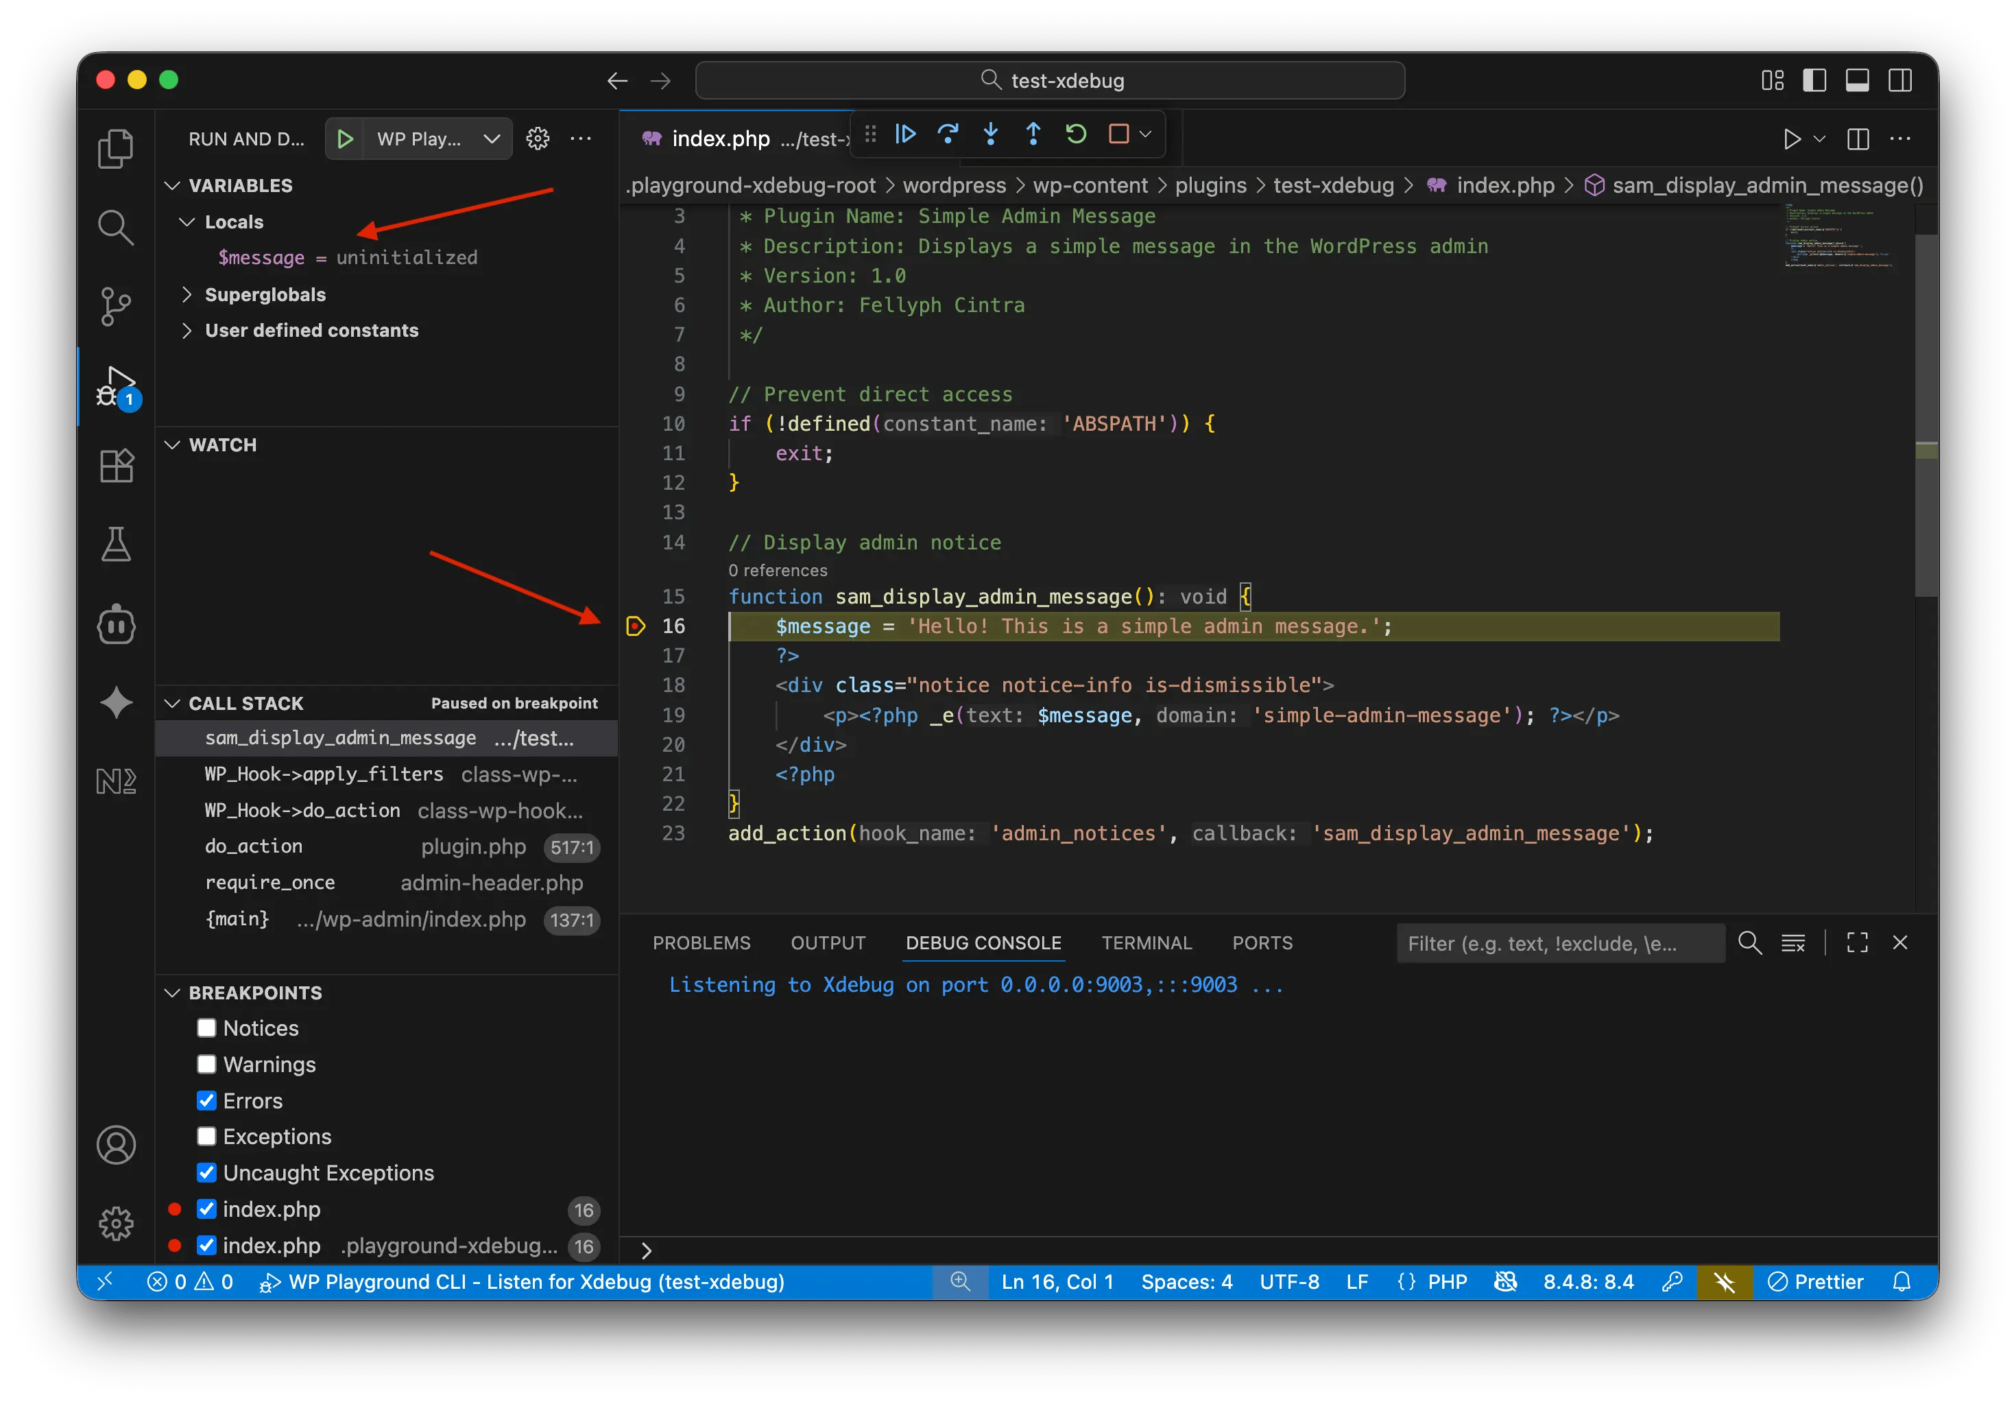Maximize the panel size
Viewport: 2016px width, 1402px height.
[1857, 942]
